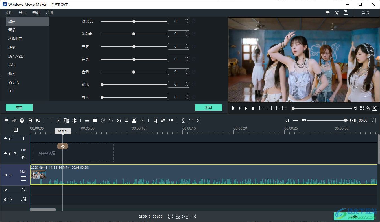Open the Crop tool

155,120
